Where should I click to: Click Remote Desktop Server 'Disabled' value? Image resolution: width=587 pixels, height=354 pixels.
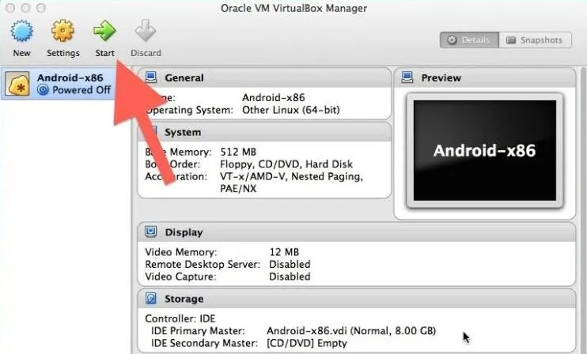(290, 264)
